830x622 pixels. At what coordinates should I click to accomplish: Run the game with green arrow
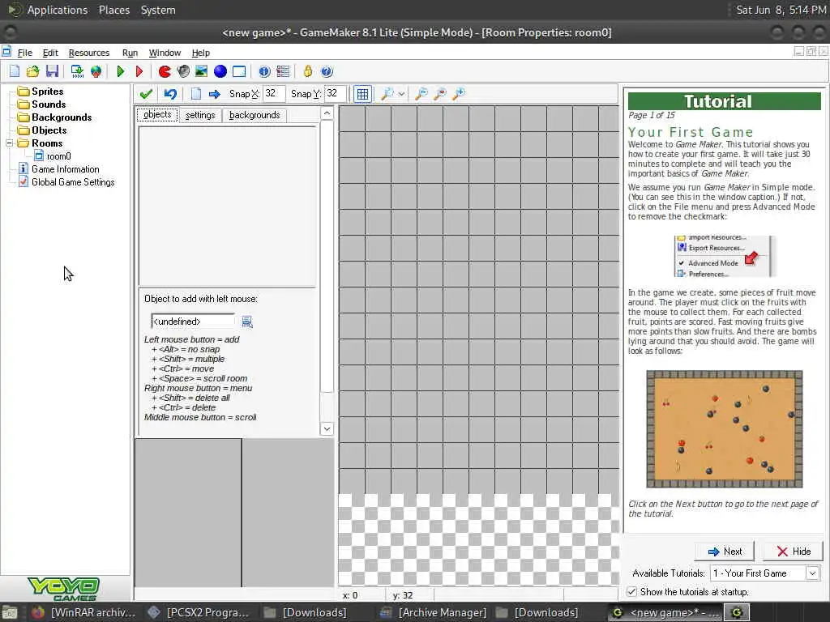tap(121, 71)
